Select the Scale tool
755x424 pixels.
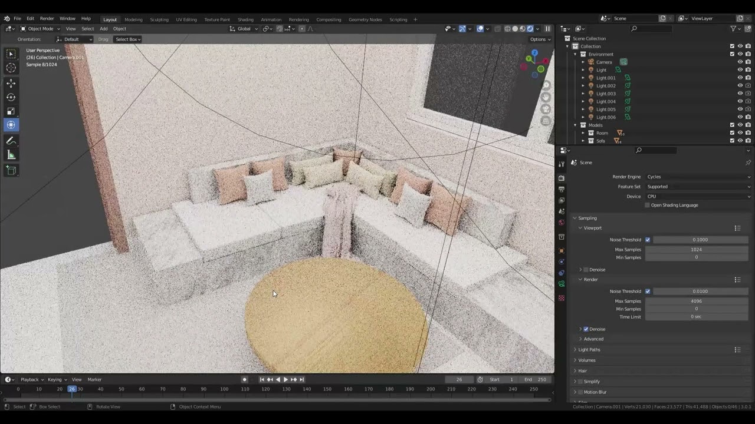11,111
